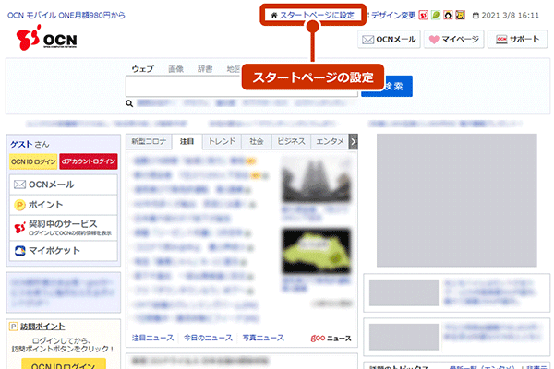Switch to the 新型コロナ news tab
The width and height of the screenshot is (554, 369).
149,141
